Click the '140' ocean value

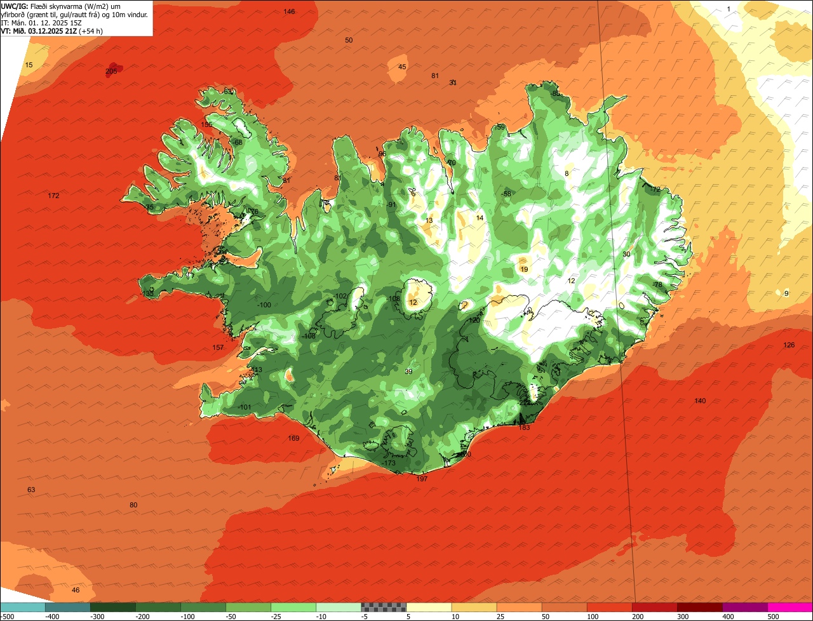tap(700, 401)
